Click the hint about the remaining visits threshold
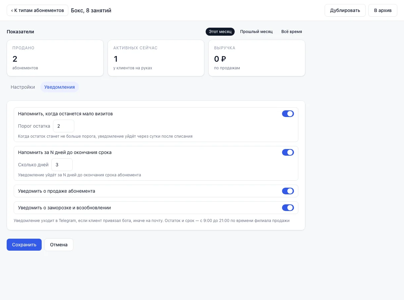 [x=105, y=136]
